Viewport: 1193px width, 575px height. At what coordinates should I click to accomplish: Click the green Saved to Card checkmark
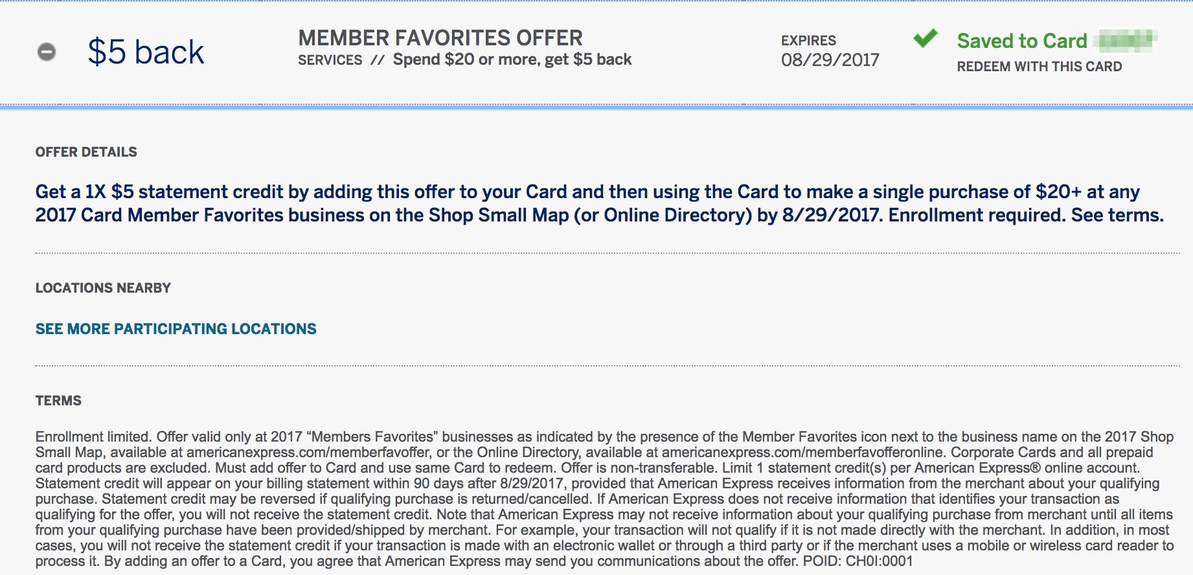point(925,38)
